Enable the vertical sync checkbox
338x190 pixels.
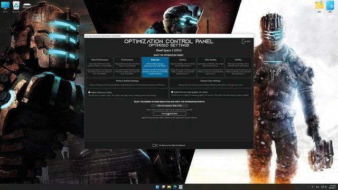point(89,92)
